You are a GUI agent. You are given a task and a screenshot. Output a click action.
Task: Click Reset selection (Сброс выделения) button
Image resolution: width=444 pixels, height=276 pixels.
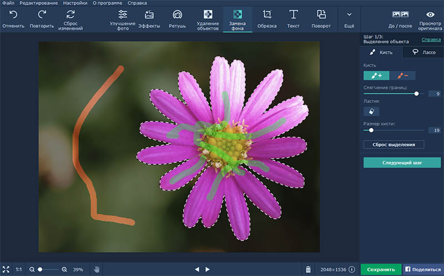click(x=394, y=144)
